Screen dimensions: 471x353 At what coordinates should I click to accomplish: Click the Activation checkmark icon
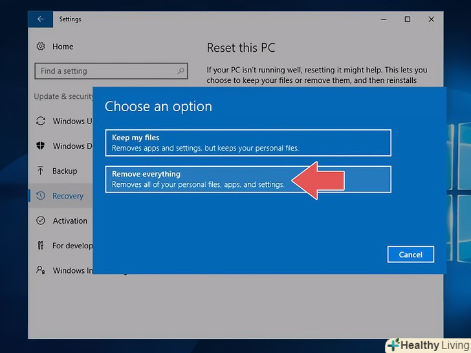pyautogui.click(x=41, y=220)
